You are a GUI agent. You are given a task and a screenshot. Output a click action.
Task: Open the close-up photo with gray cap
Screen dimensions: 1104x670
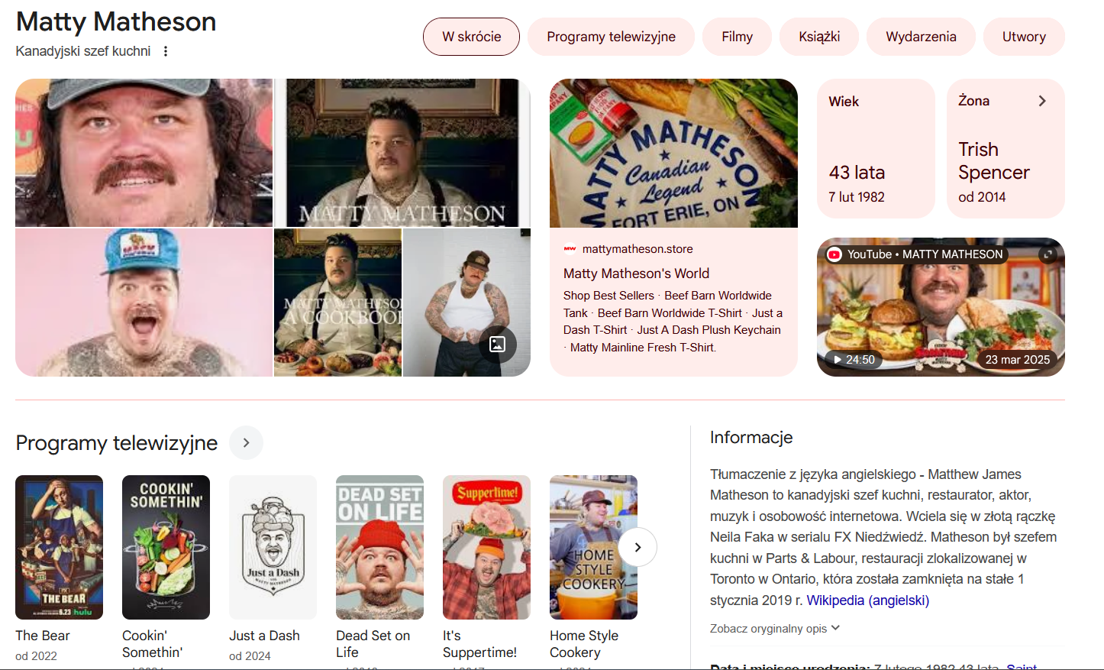(144, 153)
